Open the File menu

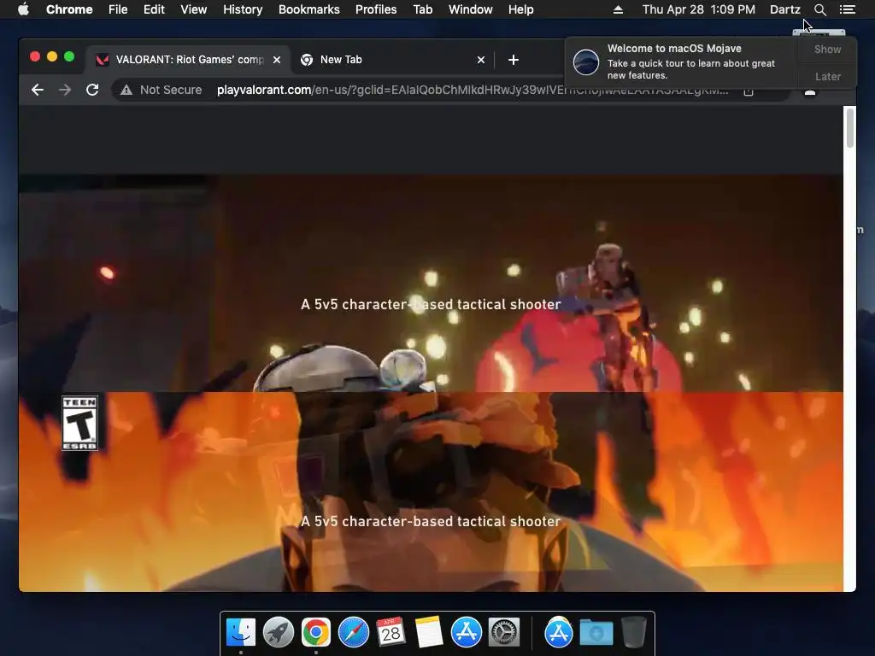pos(118,9)
